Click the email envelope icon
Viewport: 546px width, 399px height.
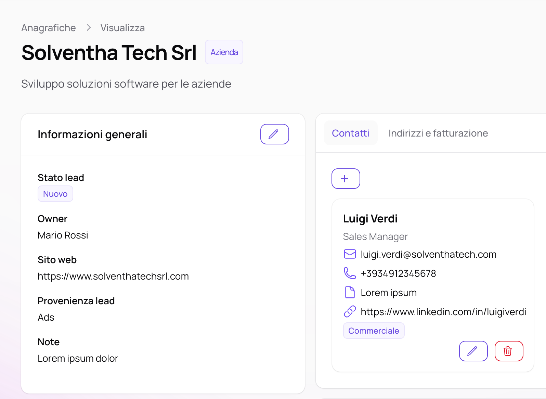pyautogui.click(x=350, y=254)
